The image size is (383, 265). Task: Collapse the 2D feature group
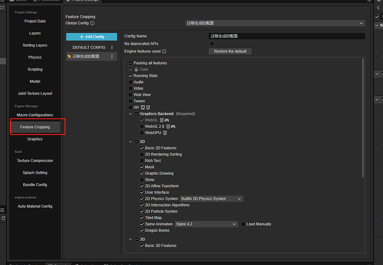tap(130, 142)
